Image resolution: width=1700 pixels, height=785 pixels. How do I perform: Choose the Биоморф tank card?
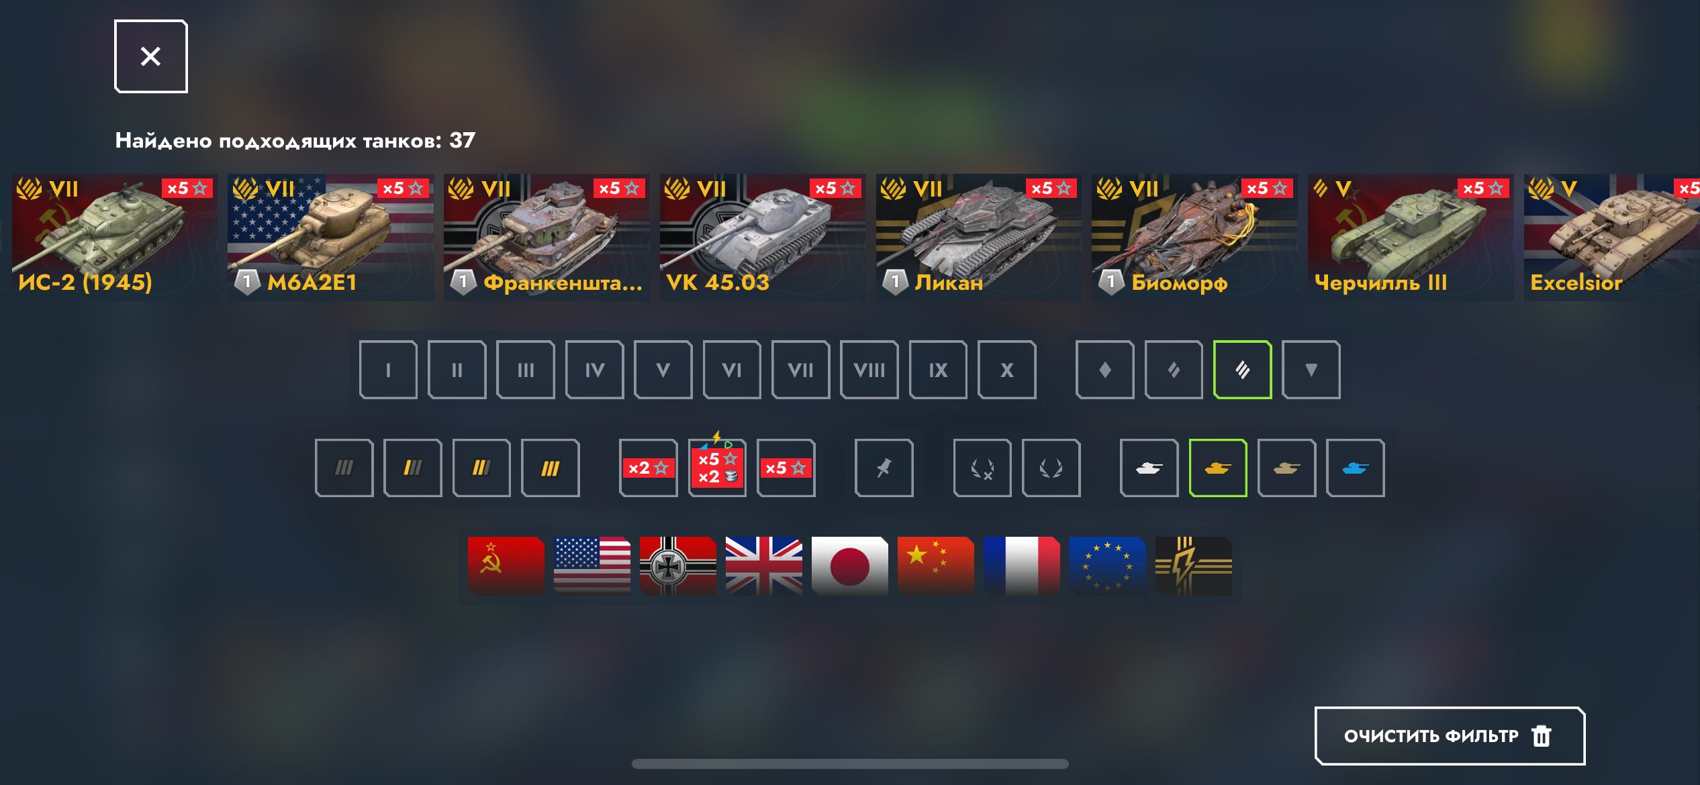(x=1195, y=238)
